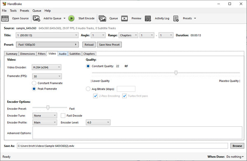The height and width of the screenshot is (161, 247).
Task: Click the Add to Queue picture icon
Action: tap(36, 19)
